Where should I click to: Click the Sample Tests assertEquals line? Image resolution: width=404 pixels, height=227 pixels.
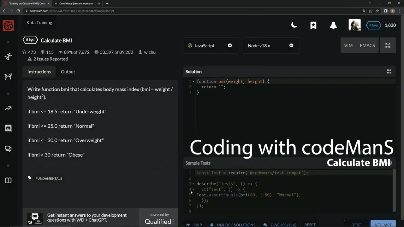tap(249, 195)
